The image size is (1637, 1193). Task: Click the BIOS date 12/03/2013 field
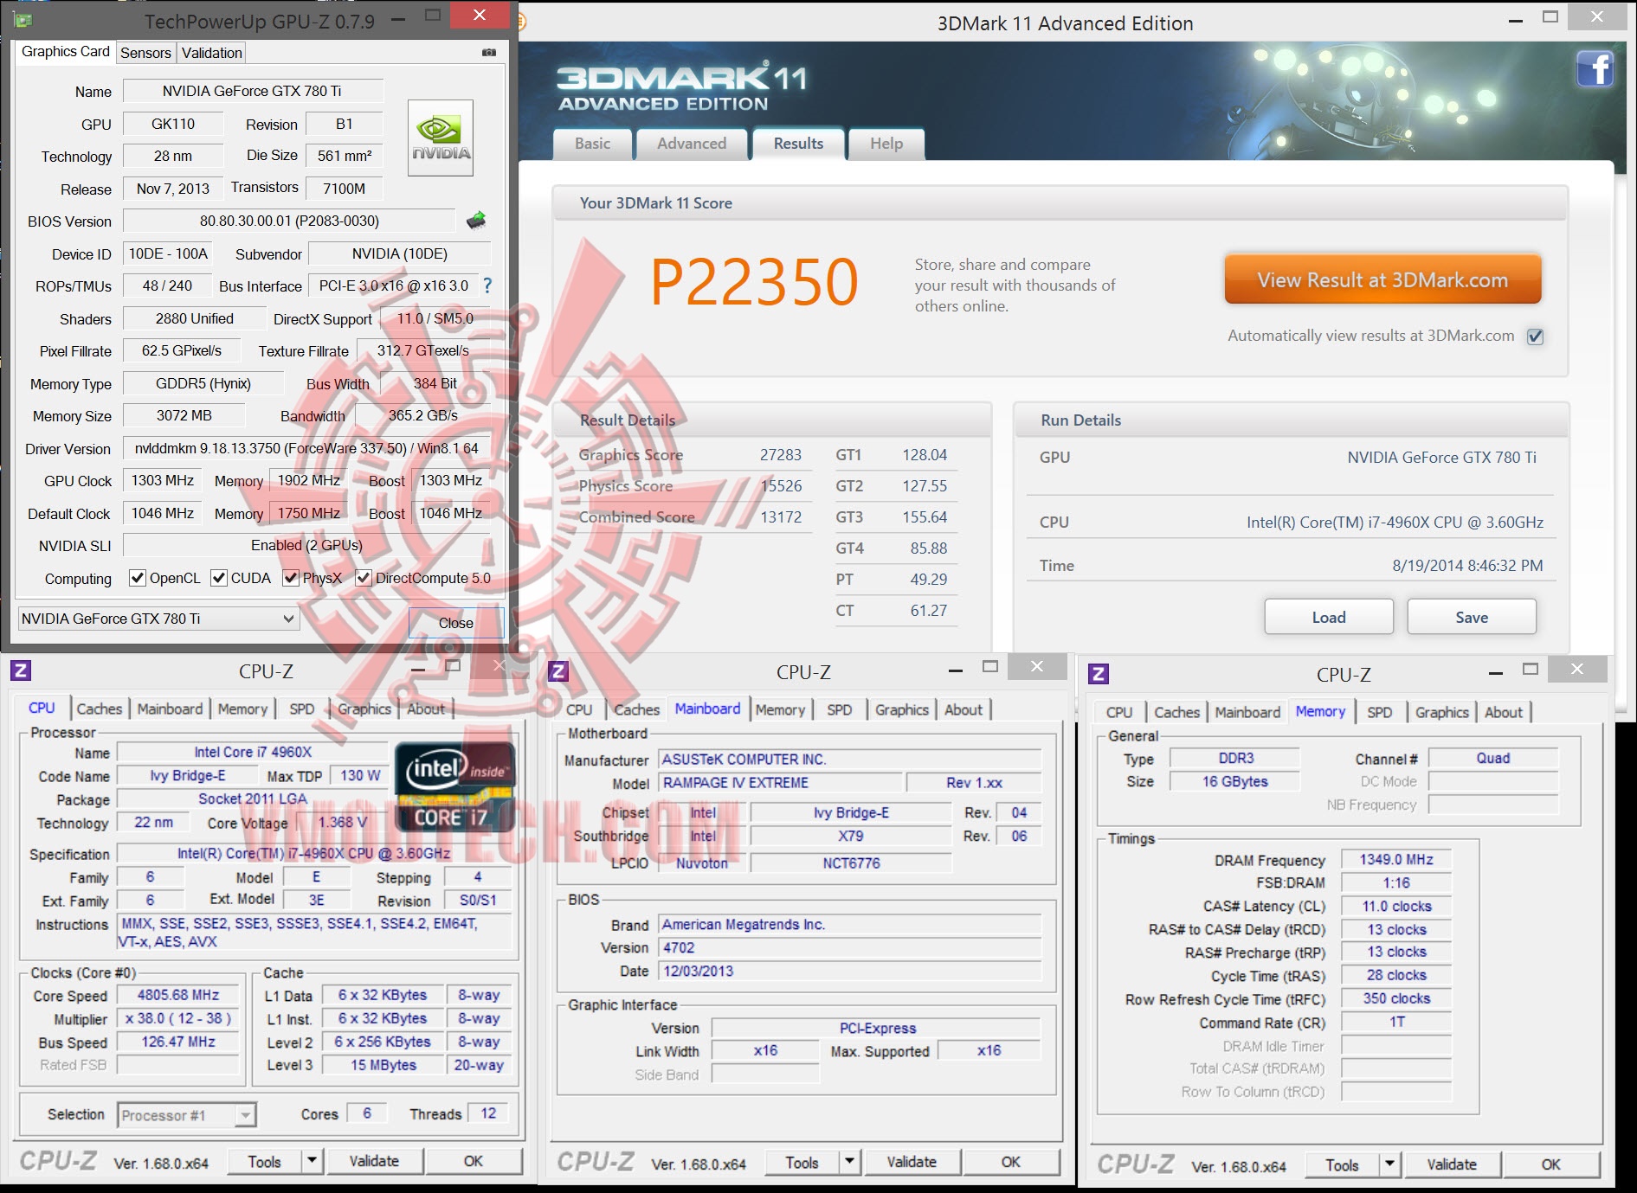pos(850,971)
